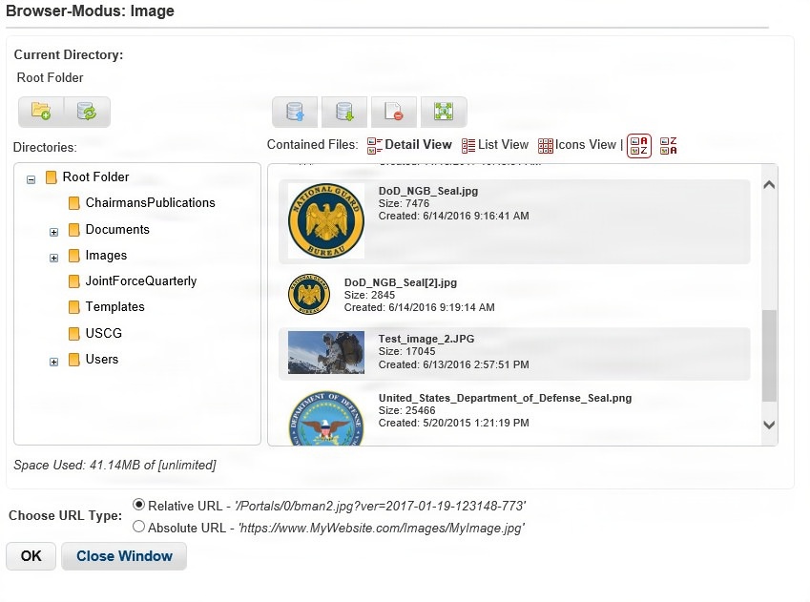810x602 pixels.
Task: Click the download file icon
Action: pyautogui.click(x=344, y=111)
